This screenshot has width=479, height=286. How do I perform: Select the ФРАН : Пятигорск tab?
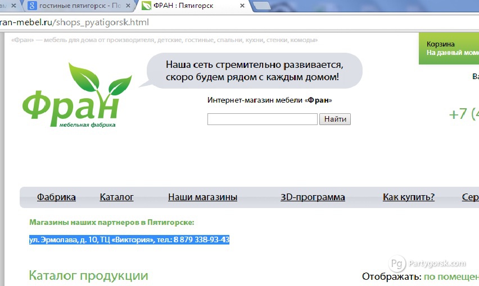(193, 6)
